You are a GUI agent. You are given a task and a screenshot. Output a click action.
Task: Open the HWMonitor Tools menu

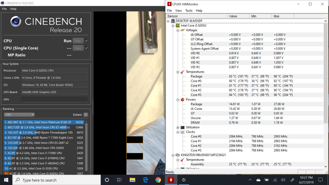pos(189,11)
